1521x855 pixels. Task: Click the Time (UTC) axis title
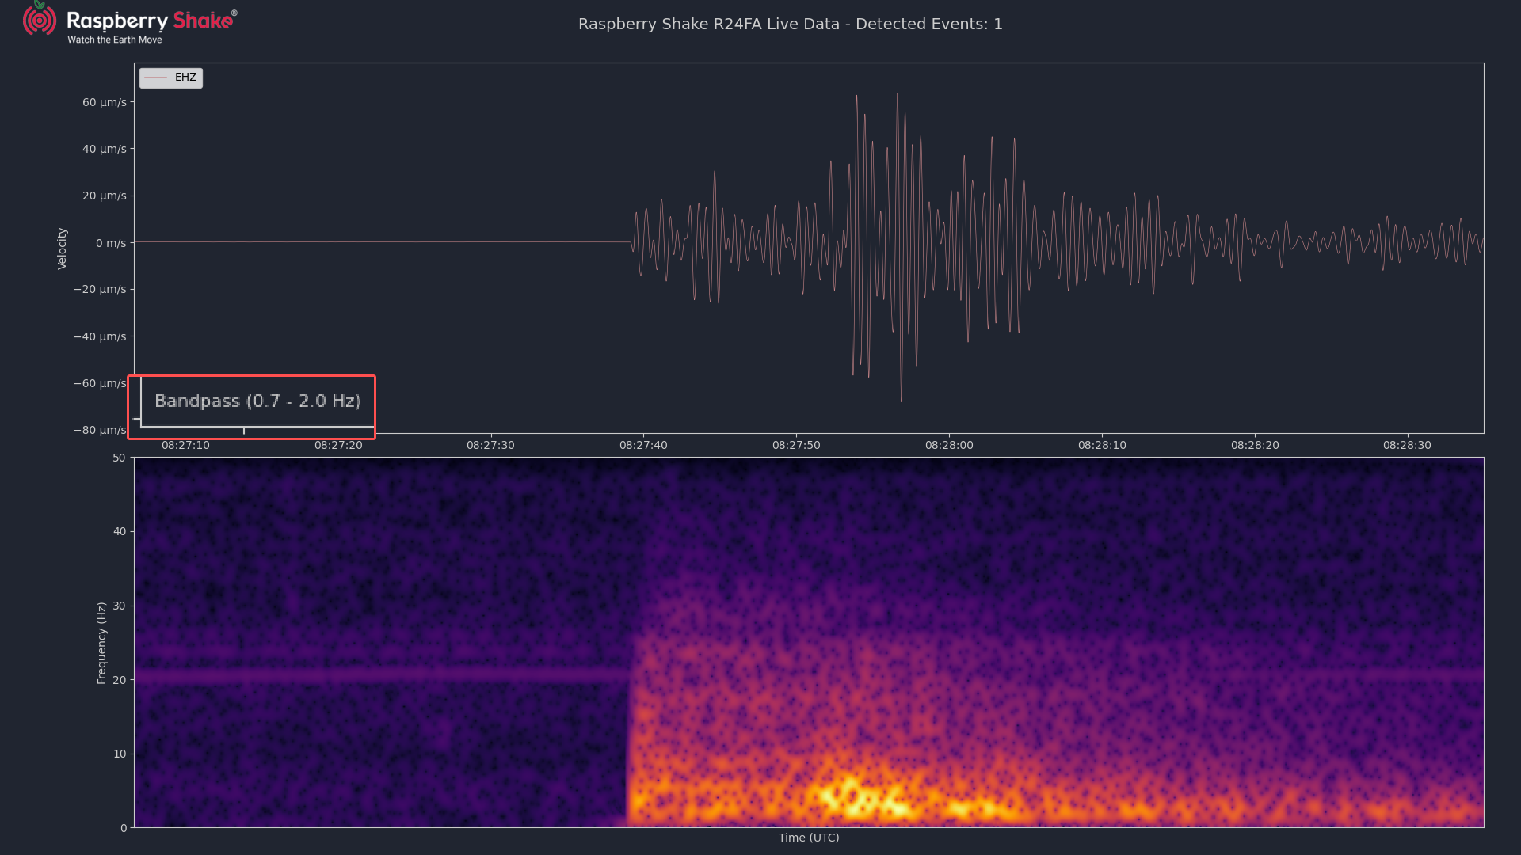tap(809, 838)
